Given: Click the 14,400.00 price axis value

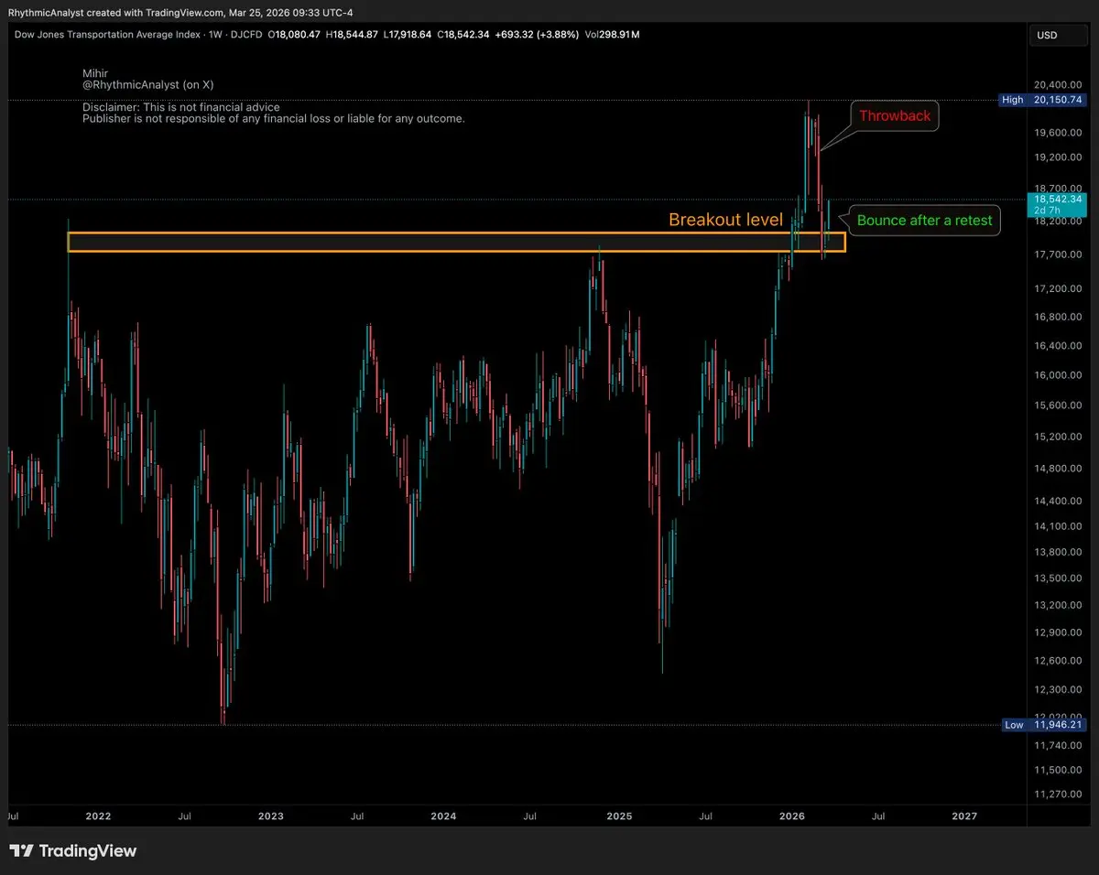Looking at the screenshot, I should pos(1059,501).
